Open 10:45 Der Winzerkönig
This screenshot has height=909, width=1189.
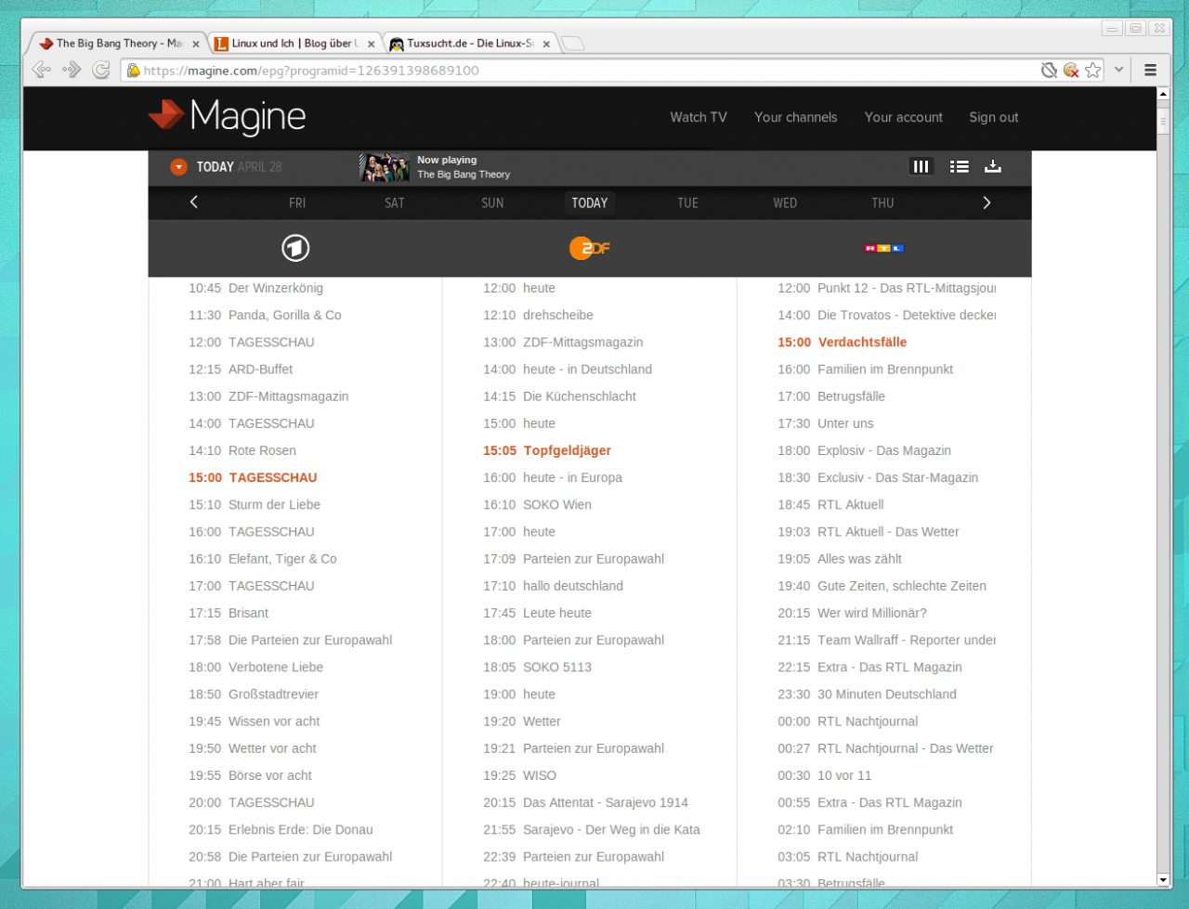coord(256,288)
